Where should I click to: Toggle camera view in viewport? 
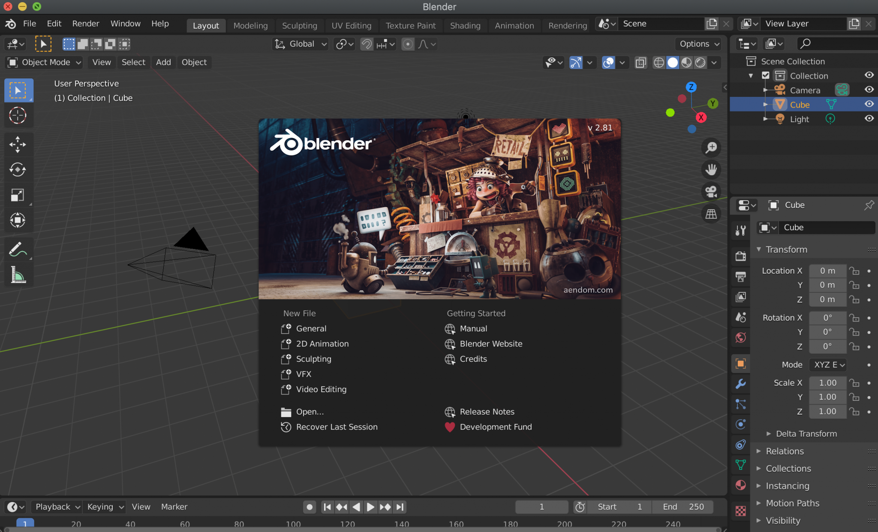pos(711,192)
